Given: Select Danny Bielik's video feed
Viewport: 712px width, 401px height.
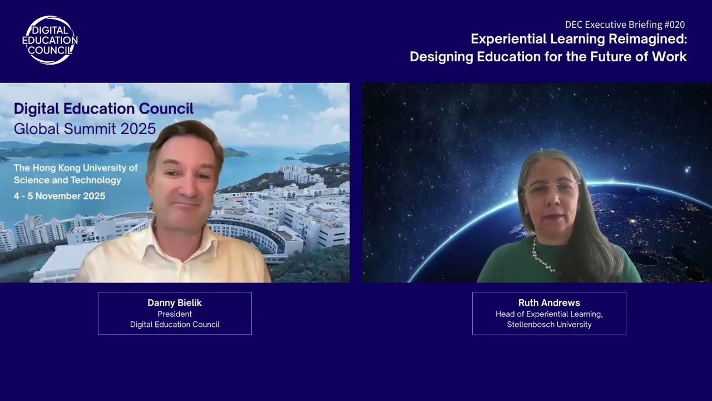Looking at the screenshot, I should 175,183.
